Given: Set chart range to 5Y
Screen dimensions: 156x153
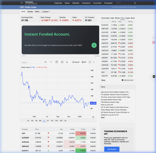Looking at the screenshot, I should tap(48, 121).
